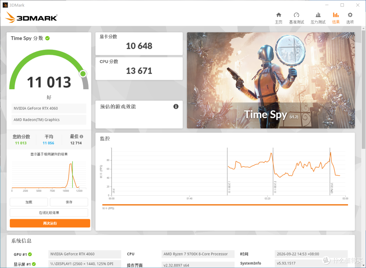The width and height of the screenshot is (366, 268).
Task: Open the 基准测试 benchmark tab
Action: point(297,18)
